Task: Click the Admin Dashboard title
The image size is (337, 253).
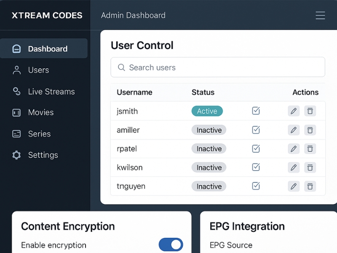Action: tap(133, 15)
